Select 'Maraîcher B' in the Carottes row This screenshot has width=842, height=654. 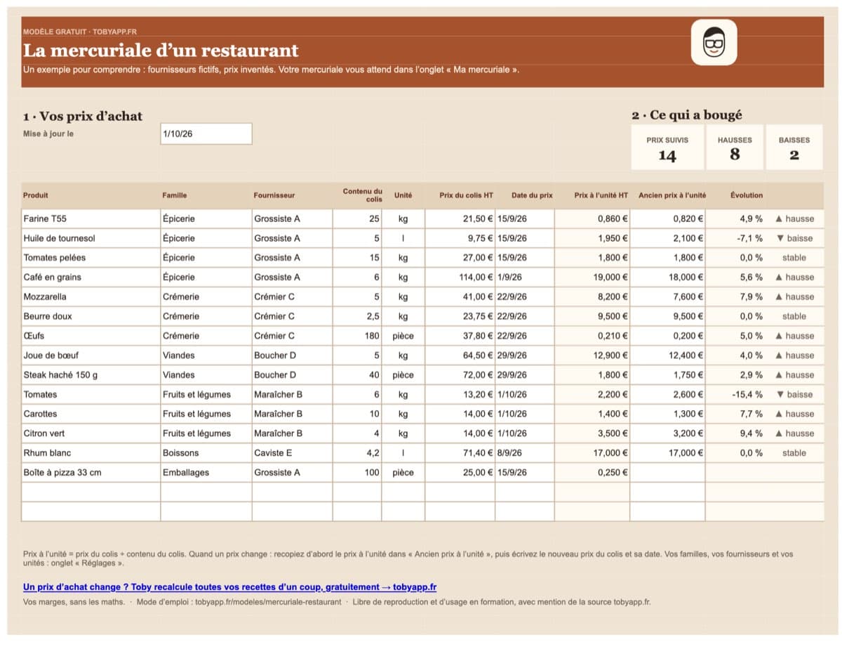click(x=292, y=414)
